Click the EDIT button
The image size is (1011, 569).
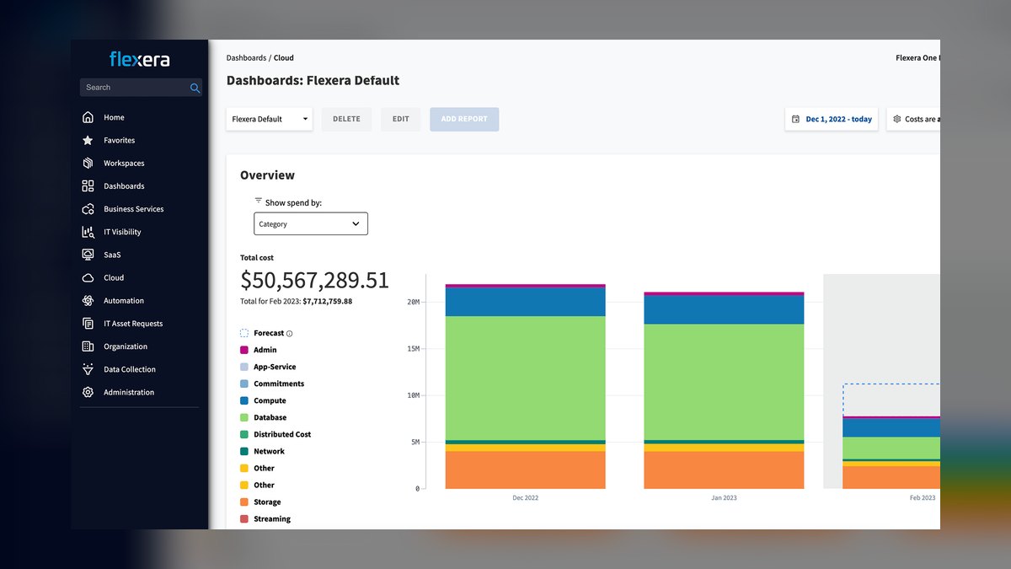click(x=401, y=119)
